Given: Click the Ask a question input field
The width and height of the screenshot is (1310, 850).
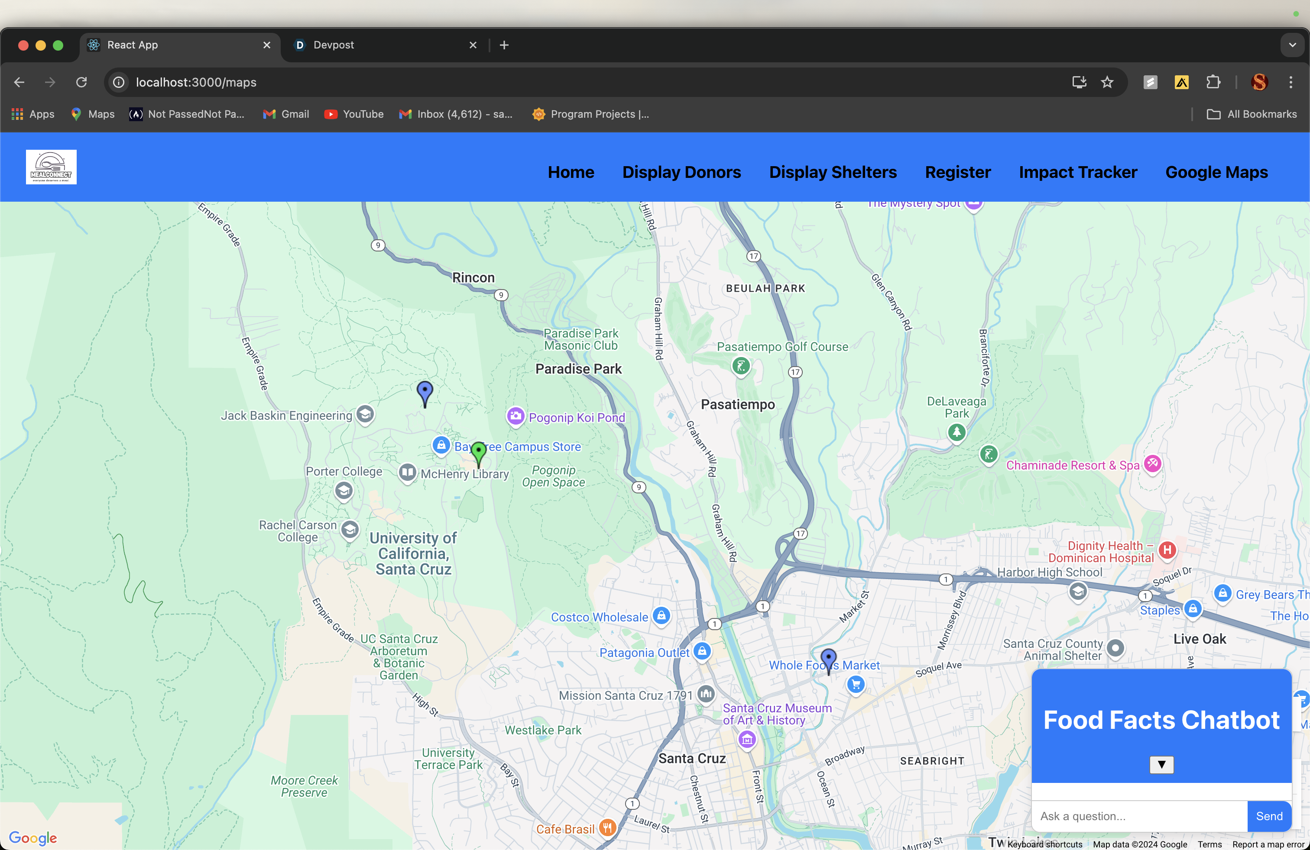Looking at the screenshot, I should point(1139,817).
